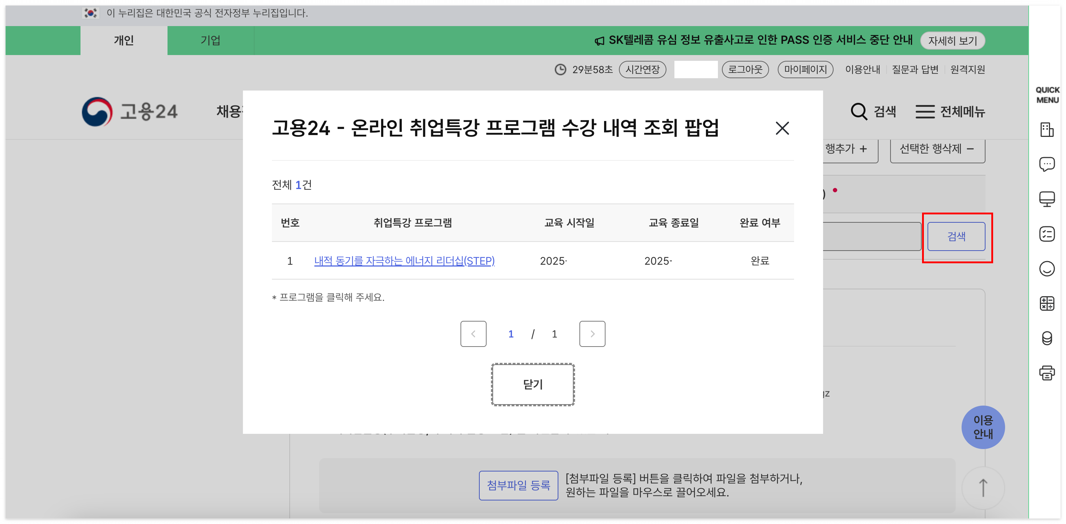1066x524 pixels.
Task: Click the 취업특강 프로그램 column header
Action: click(x=412, y=223)
